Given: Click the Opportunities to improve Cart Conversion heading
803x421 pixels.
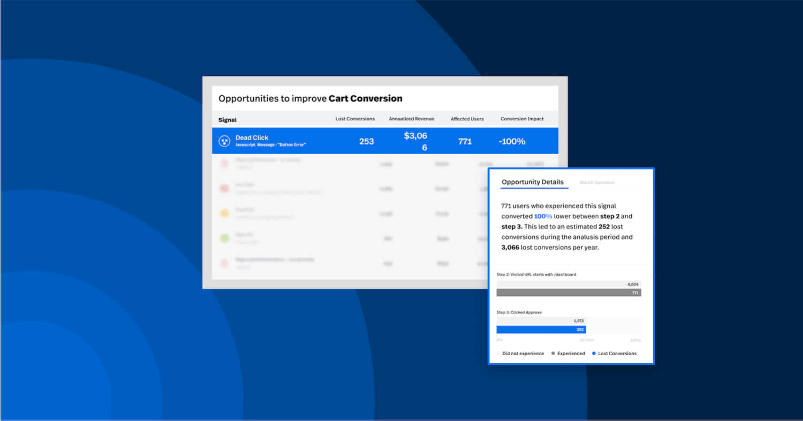Looking at the screenshot, I should point(310,98).
